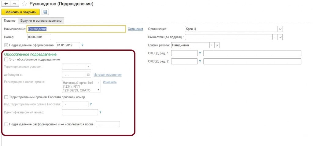Check Территориальным органом Росстата присвоен номер

click(6, 97)
